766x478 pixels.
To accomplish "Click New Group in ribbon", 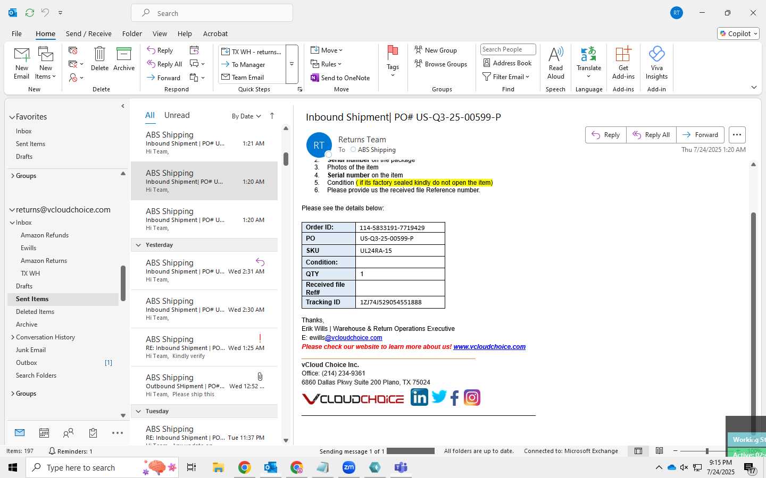I will pos(436,50).
